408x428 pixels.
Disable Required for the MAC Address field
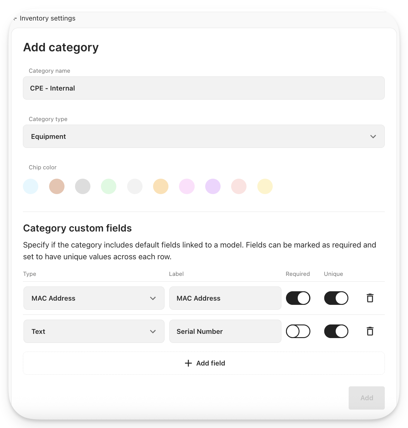pyautogui.click(x=298, y=298)
